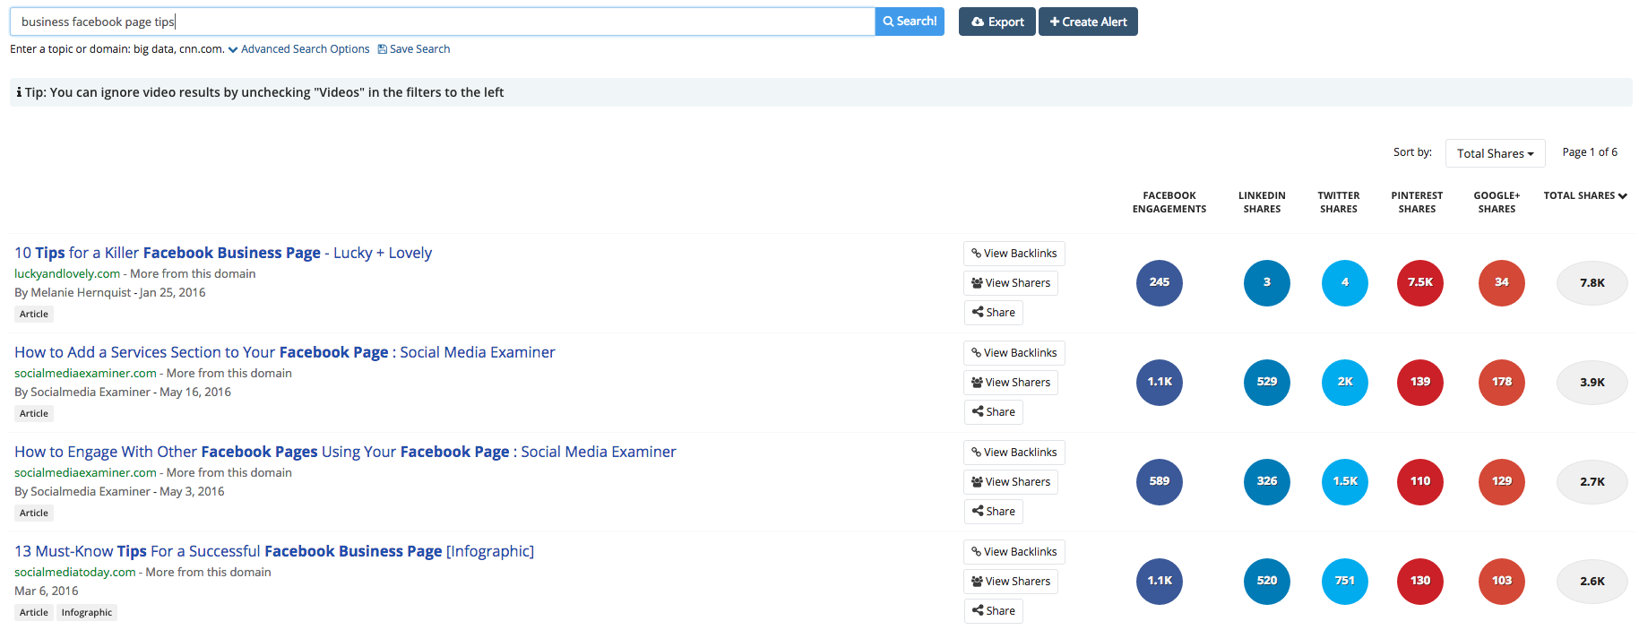Open 'How to Add a Services Section' article
The image size is (1639, 630).
[285, 352]
